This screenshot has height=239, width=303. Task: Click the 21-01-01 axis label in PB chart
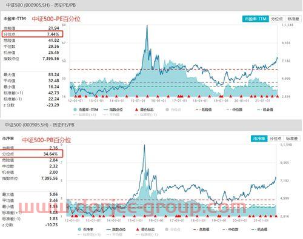261,220
